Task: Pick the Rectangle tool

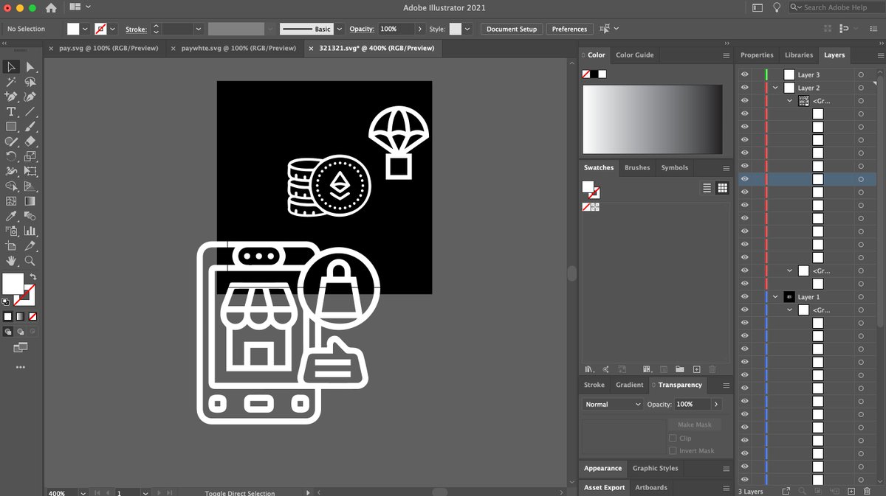Action: (x=11, y=127)
